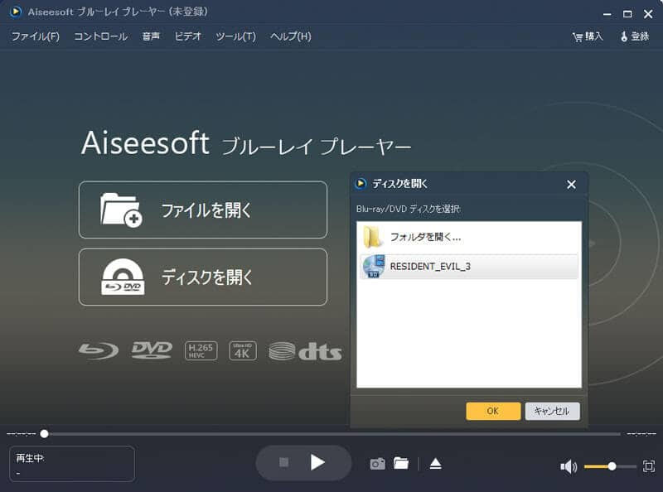Image resolution: width=663 pixels, height=492 pixels.
Task: Confirm disc selection with OK
Action: point(492,410)
